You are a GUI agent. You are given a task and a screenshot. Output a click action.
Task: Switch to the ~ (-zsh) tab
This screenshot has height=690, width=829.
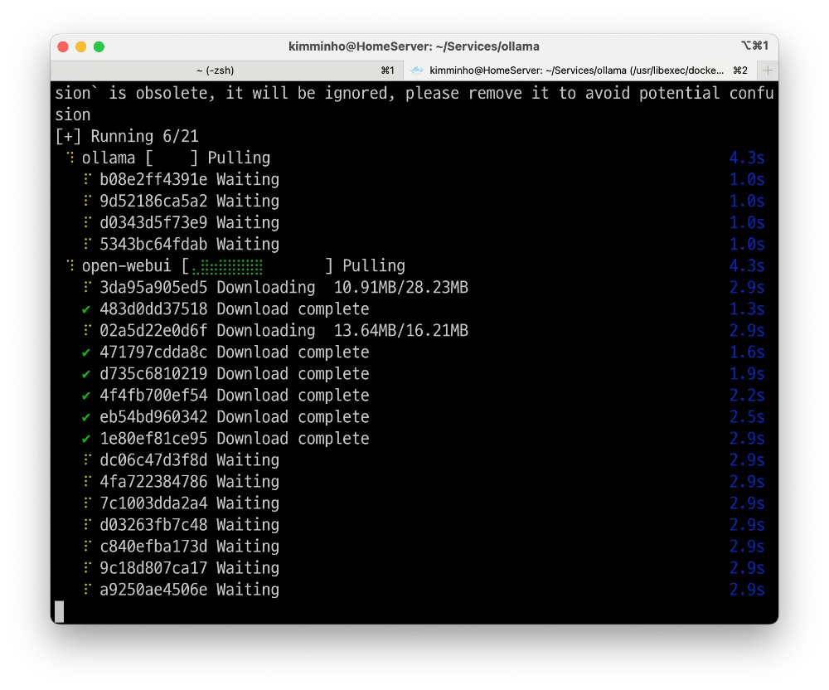click(x=227, y=70)
